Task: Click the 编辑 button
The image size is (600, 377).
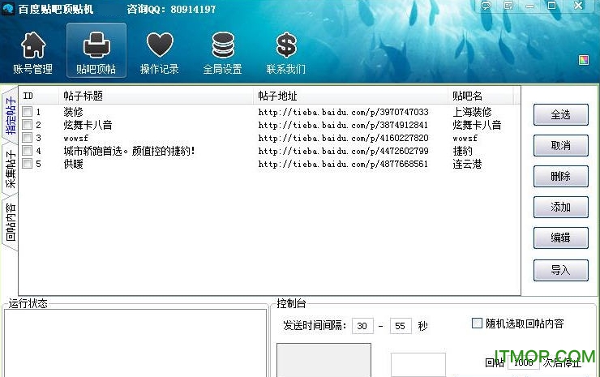Action: pyautogui.click(x=560, y=238)
